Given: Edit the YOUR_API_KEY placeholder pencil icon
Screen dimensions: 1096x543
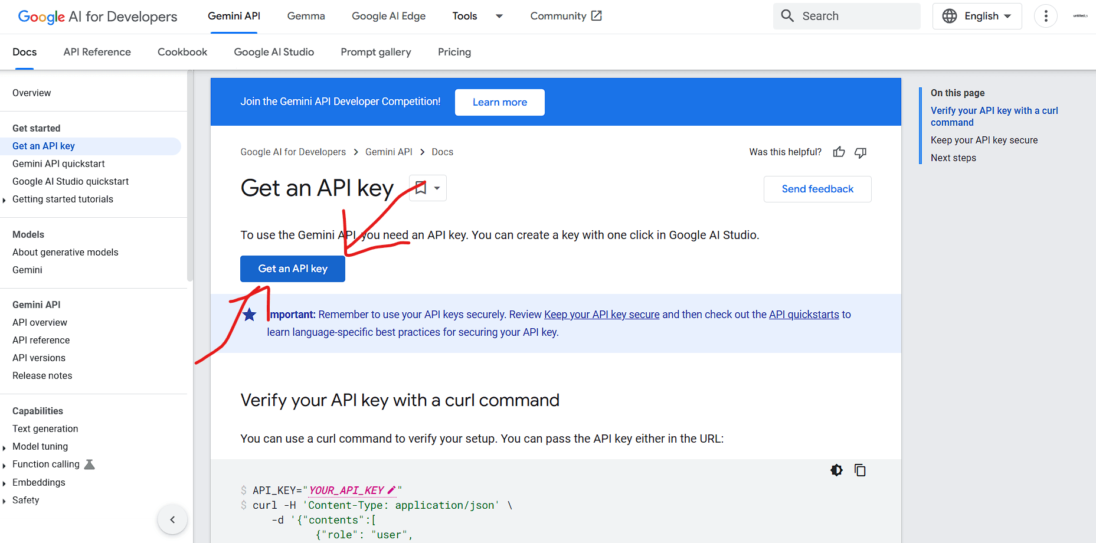Looking at the screenshot, I should (x=391, y=490).
